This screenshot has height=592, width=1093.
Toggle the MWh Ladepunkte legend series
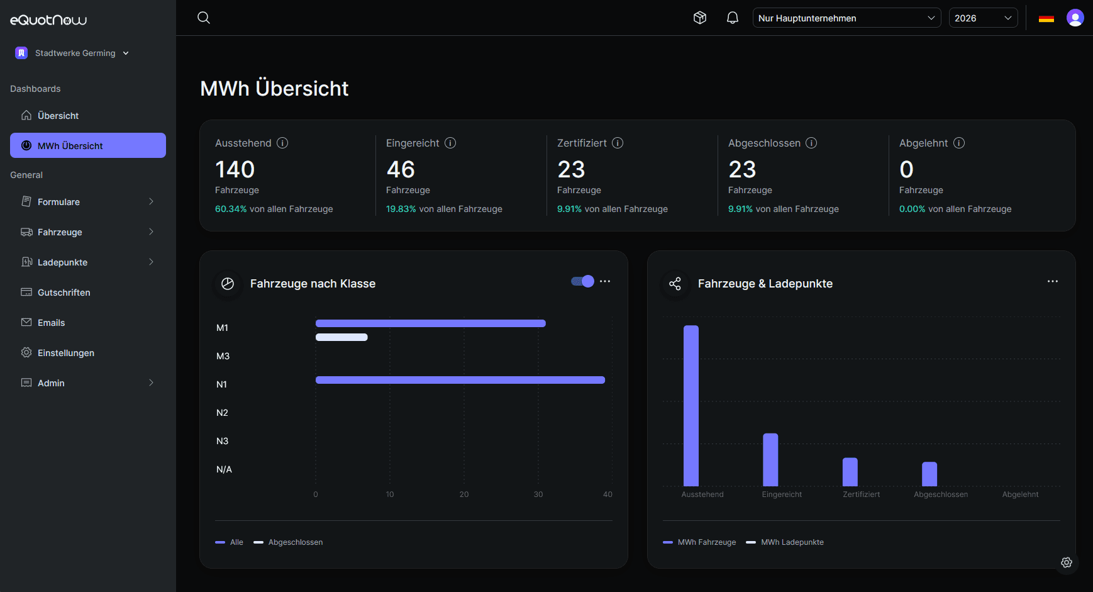pos(785,542)
